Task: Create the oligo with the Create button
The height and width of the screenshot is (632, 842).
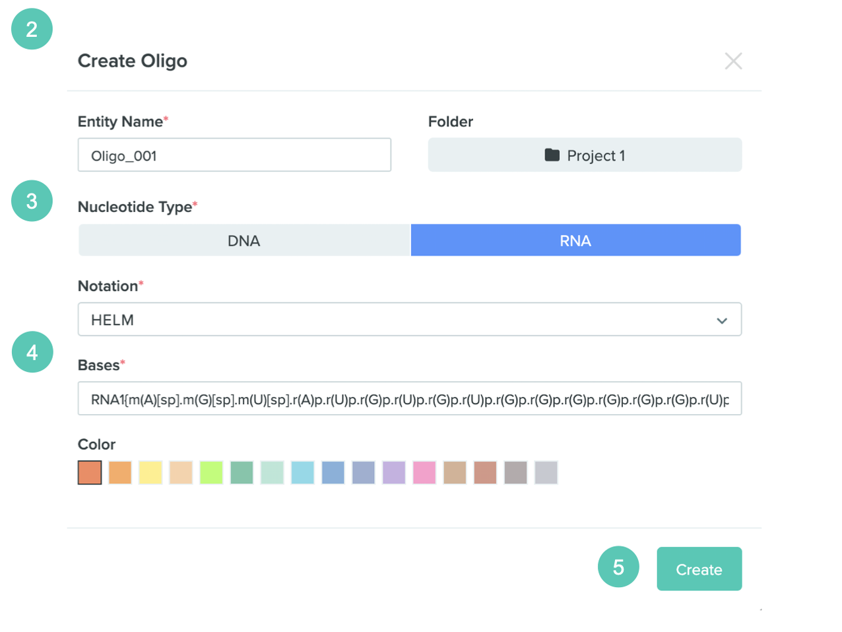Action: 699,569
